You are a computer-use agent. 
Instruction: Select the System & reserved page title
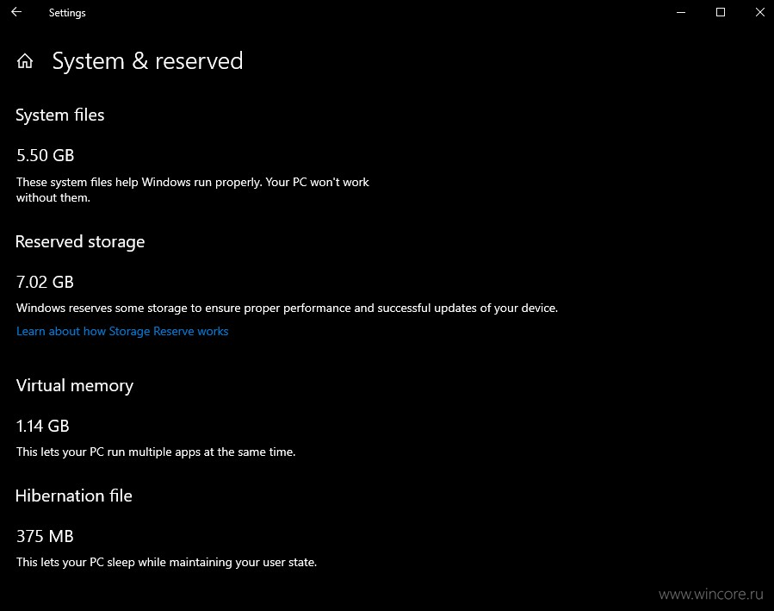147,61
